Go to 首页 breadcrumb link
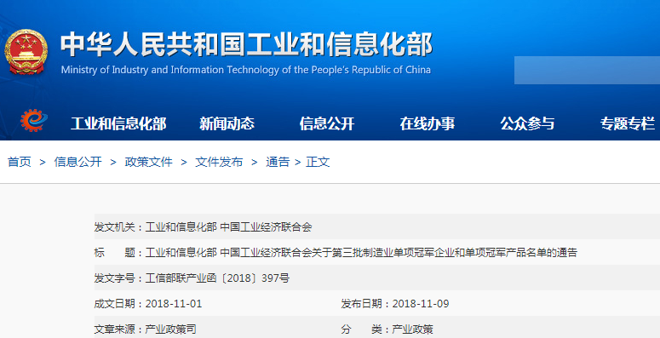The width and height of the screenshot is (660, 338). 20,162
